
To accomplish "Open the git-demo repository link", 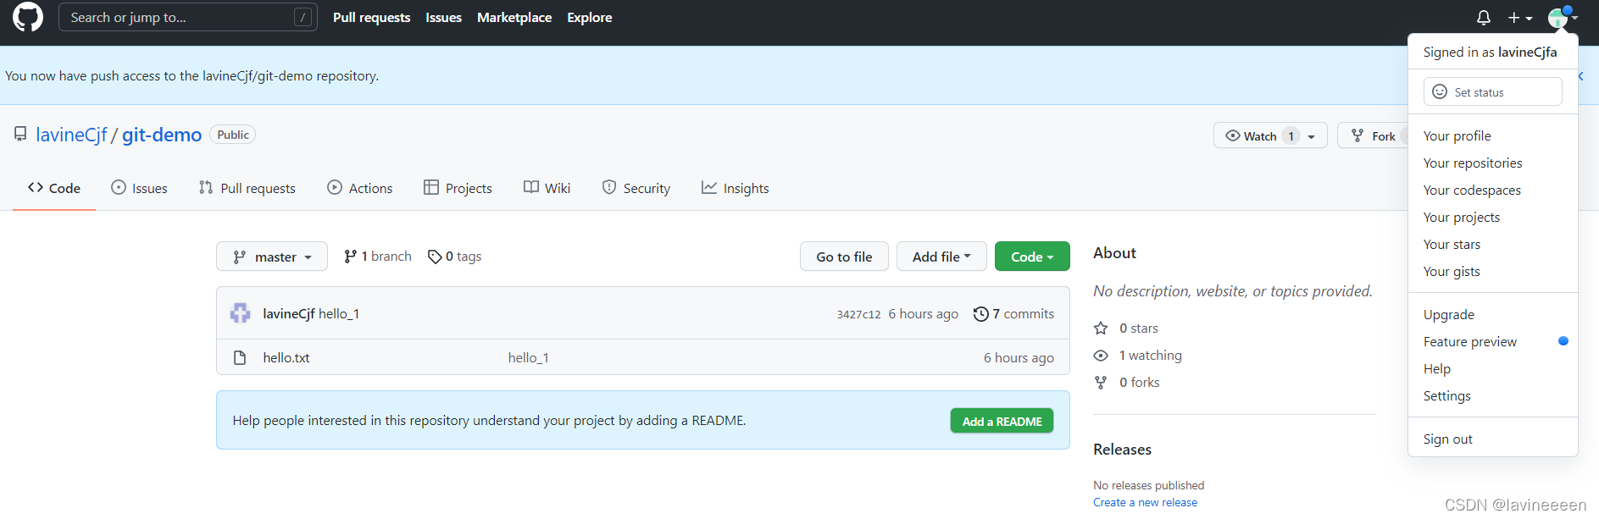I will 162,135.
